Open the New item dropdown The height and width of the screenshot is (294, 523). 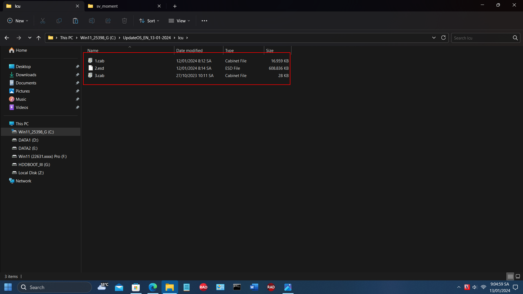point(18,21)
